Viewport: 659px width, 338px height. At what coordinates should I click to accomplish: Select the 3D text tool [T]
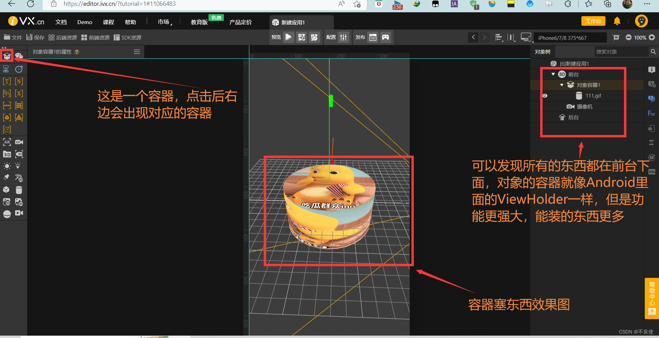click(7, 81)
